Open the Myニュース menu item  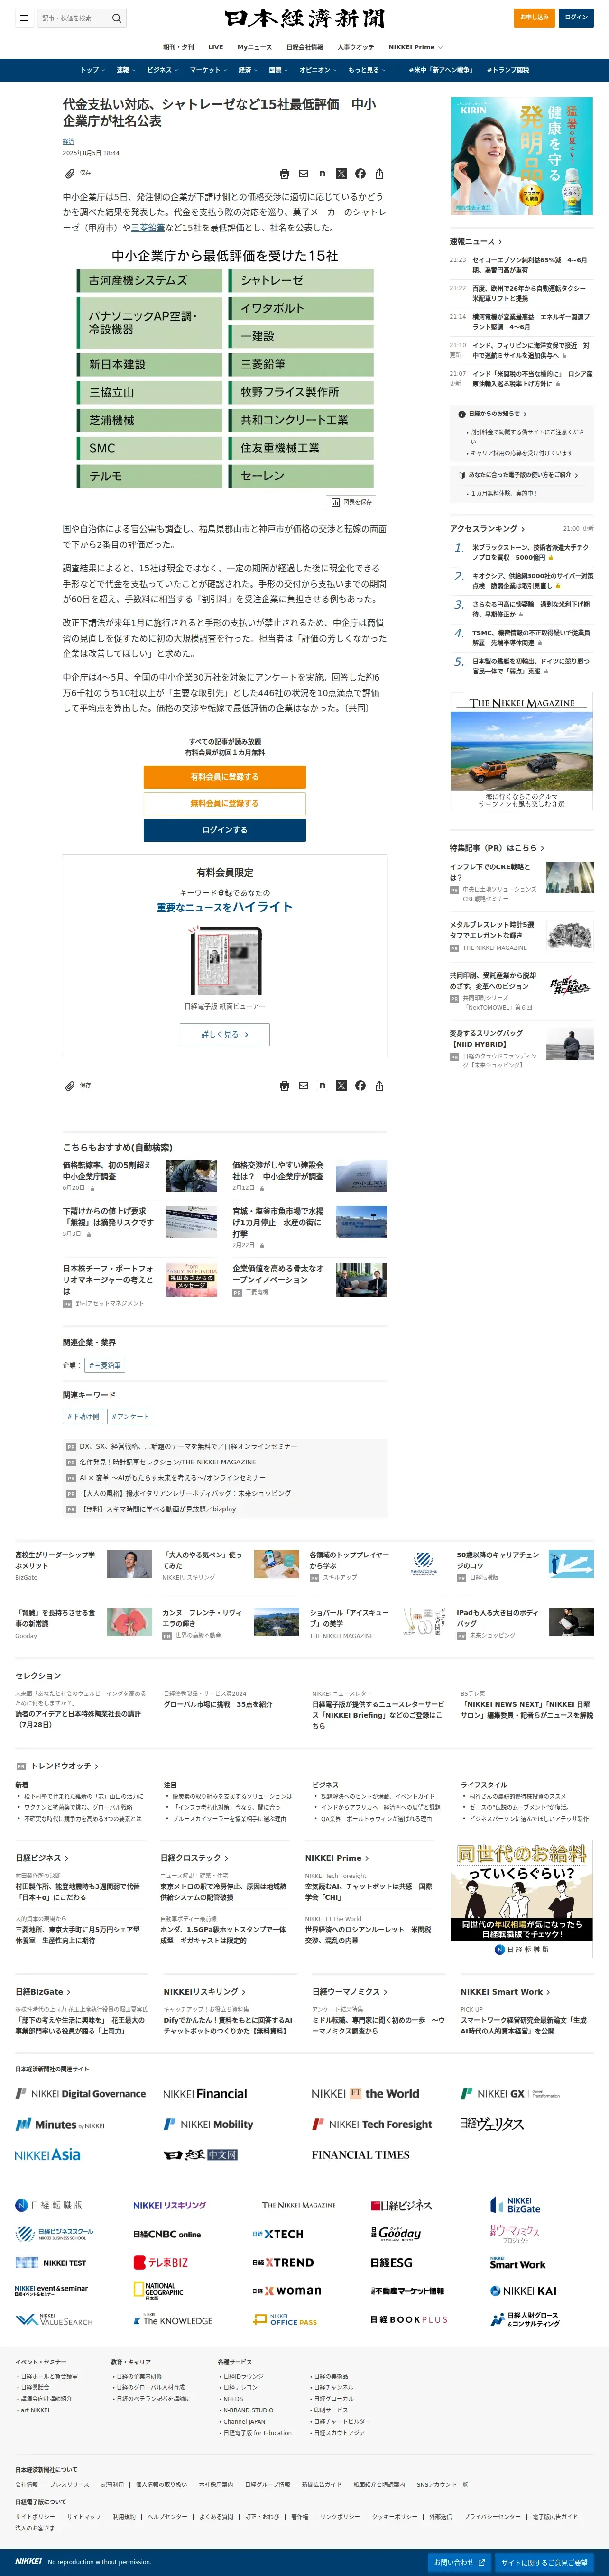[254, 47]
